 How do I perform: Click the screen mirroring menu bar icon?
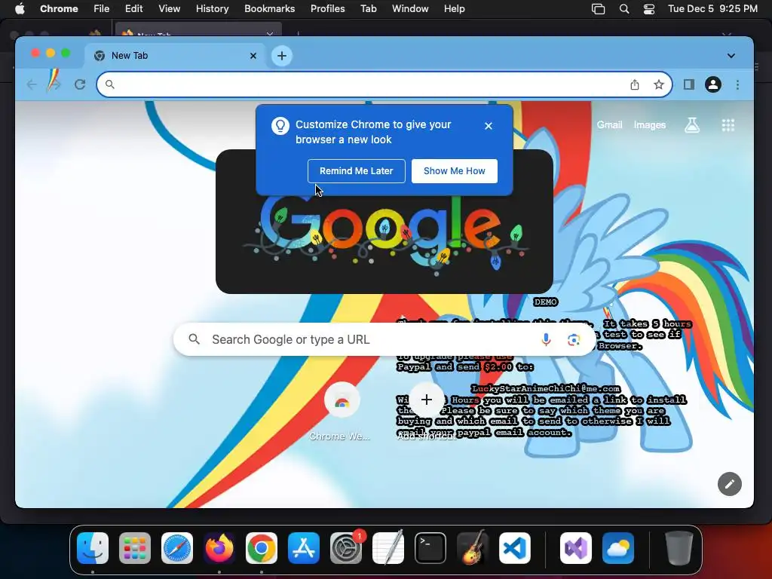click(x=598, y=9)
